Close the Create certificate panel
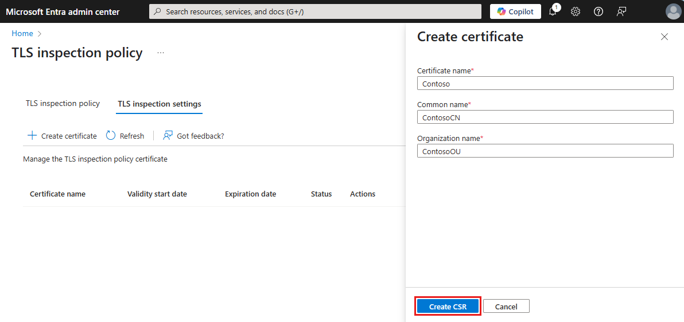The image size is (684, 322). 664,37
